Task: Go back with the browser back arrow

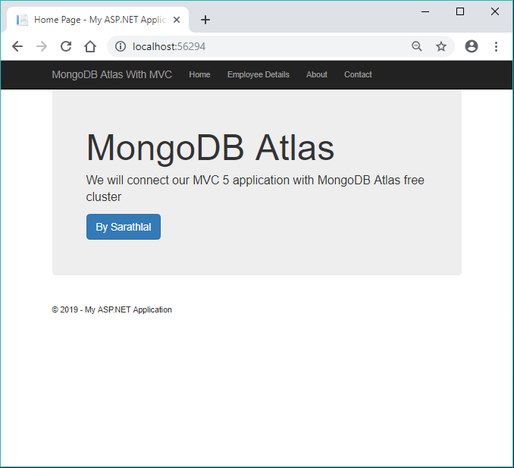Action: [17, 46]
